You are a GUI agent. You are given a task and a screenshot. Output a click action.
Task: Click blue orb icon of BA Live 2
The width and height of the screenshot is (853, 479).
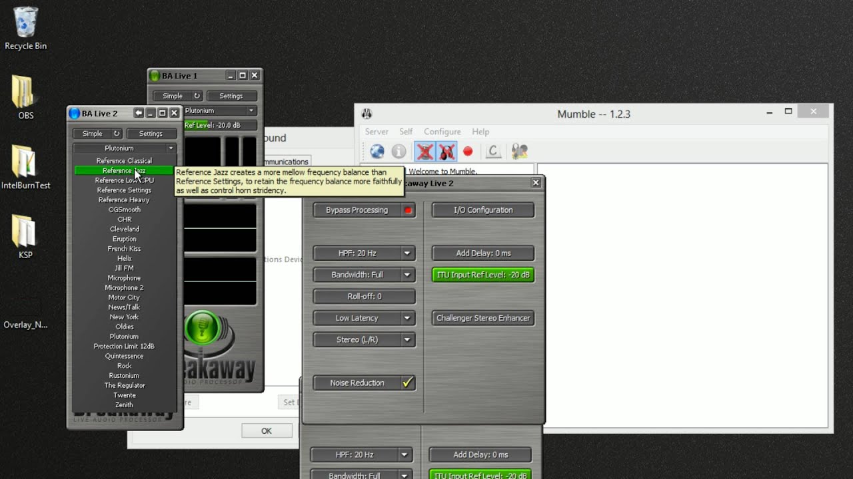[x=75, y=114]
